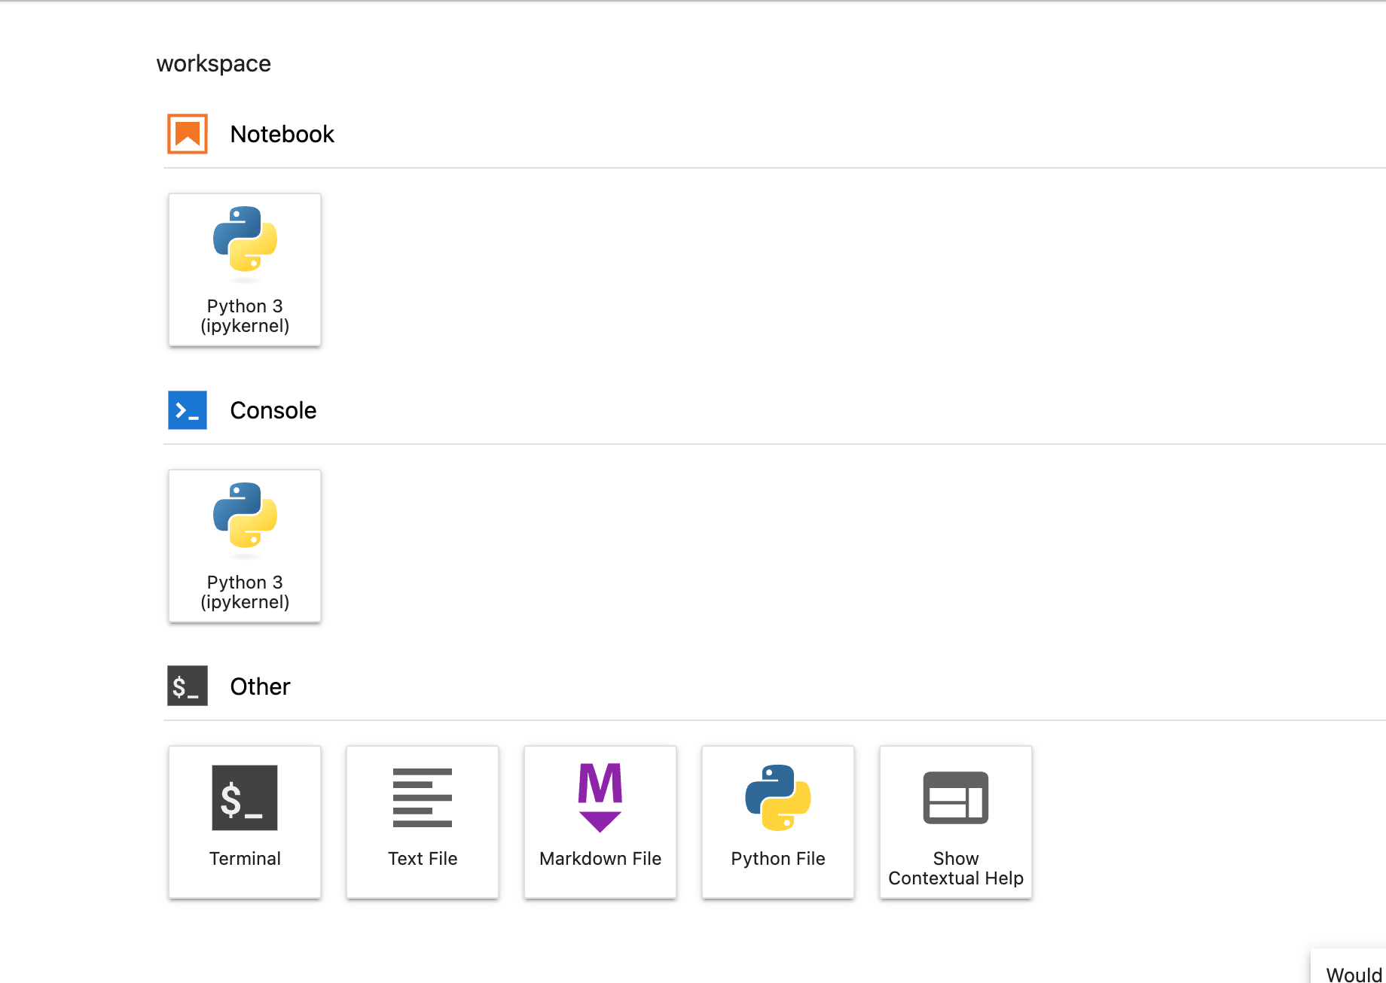
Task: Click the Notebook section heading
Action: 282,134
